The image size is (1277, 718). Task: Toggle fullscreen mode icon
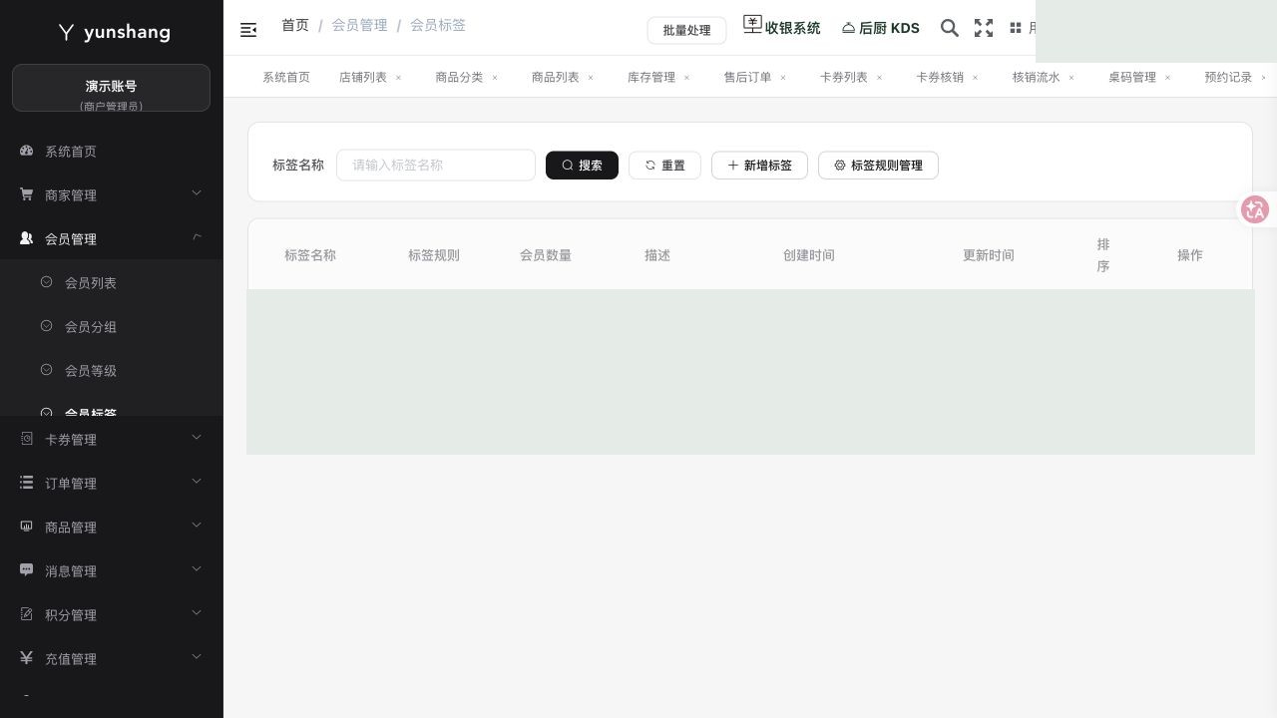(984, 28)
